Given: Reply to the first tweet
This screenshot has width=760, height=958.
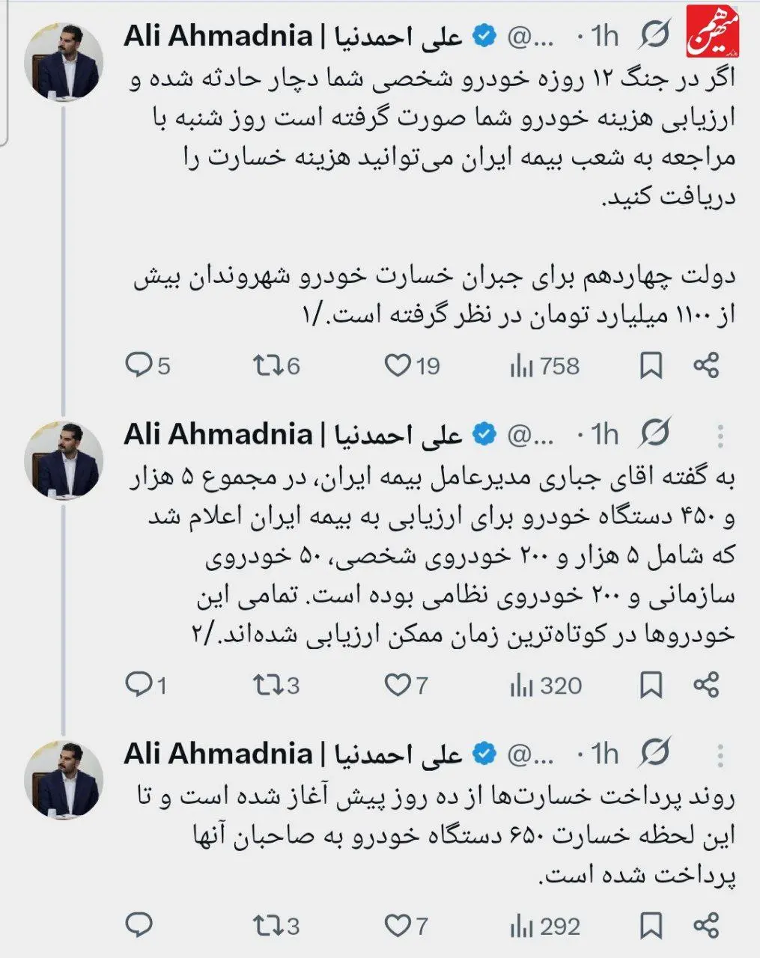Looking at the screenshot, I should 139,365.
